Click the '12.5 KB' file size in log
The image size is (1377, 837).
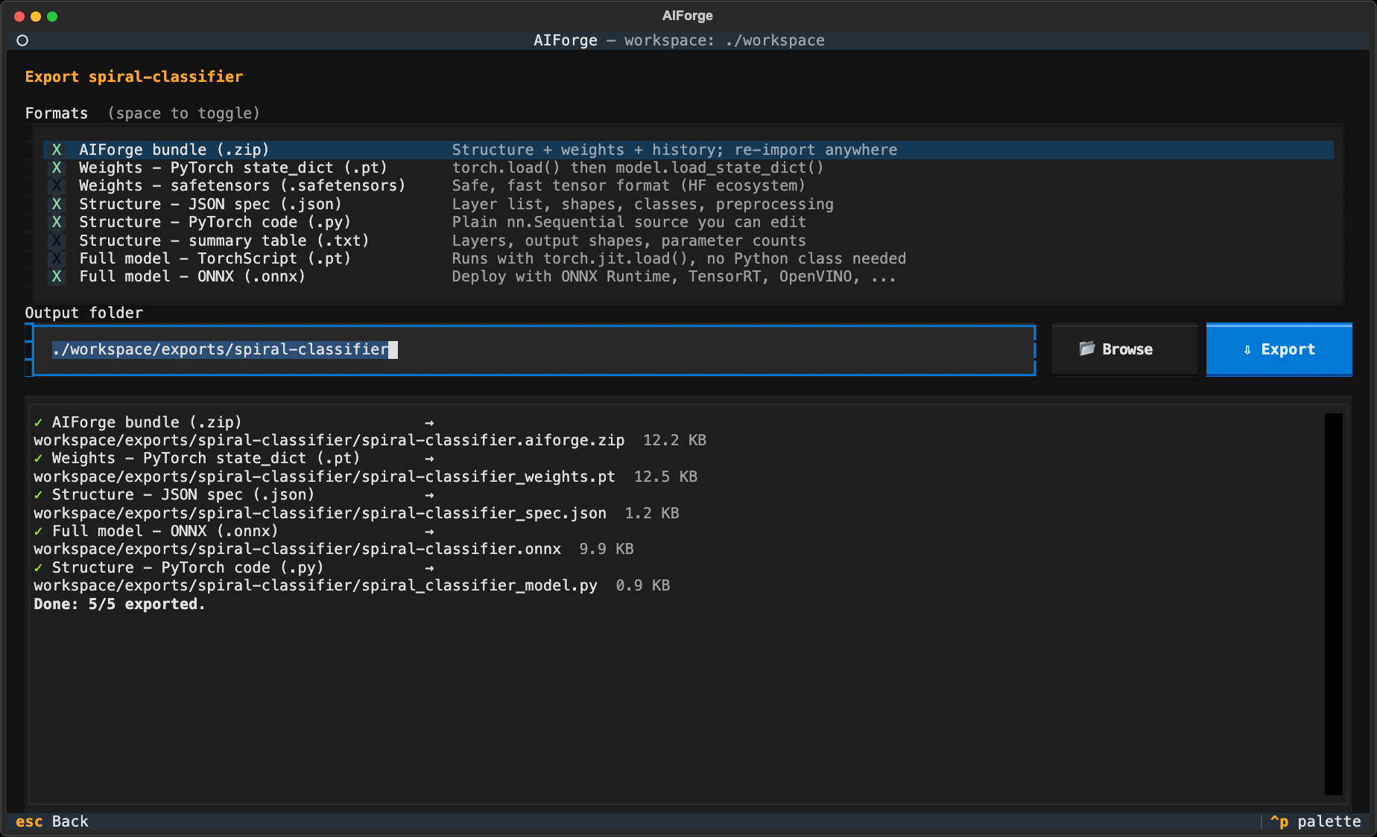click(x=665, y=477)
